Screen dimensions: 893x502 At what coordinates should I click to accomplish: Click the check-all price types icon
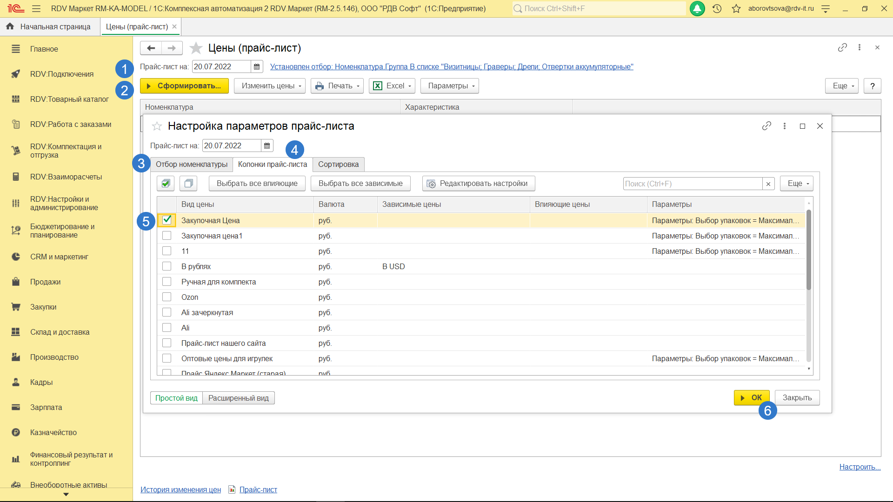click(x=166, y=184)
